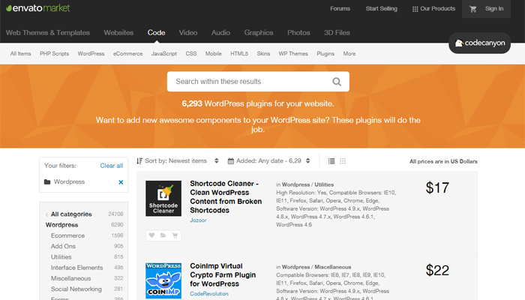Click the calendar icon beside Added
The image size is (525, 300).
pyautogui.click(x=231, y=161)
